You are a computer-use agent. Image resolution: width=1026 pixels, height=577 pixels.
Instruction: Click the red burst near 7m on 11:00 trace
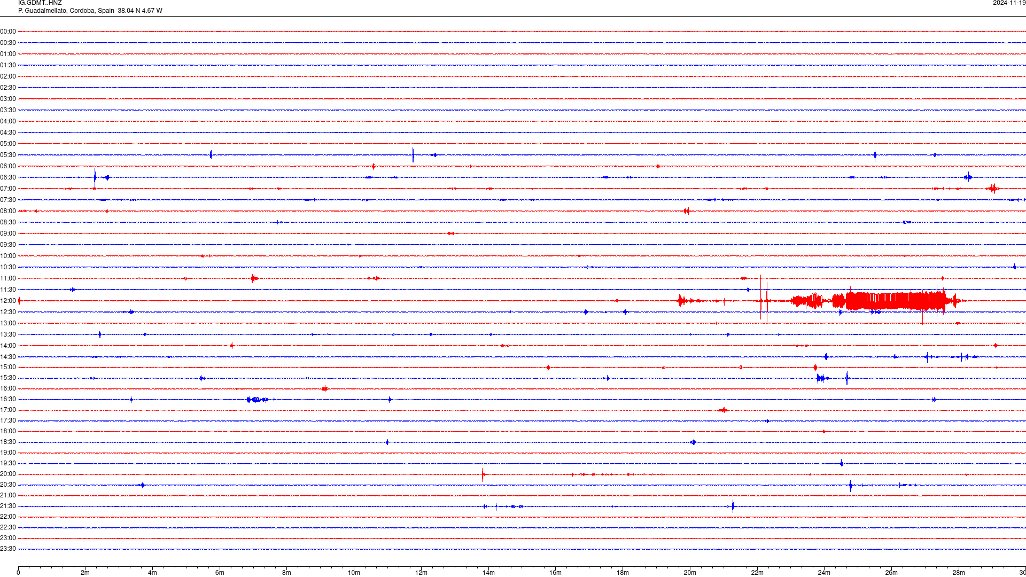coord(254,278)
